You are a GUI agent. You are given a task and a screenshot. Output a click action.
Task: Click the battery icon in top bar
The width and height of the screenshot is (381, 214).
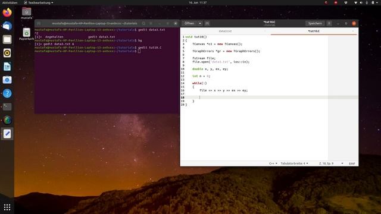[x=373, y=2]
